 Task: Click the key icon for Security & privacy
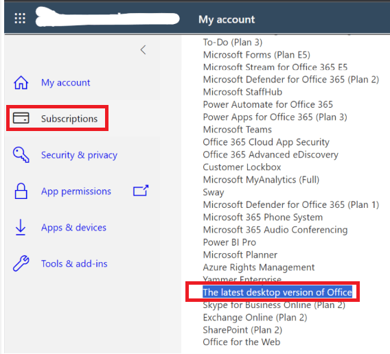[21, 154]
